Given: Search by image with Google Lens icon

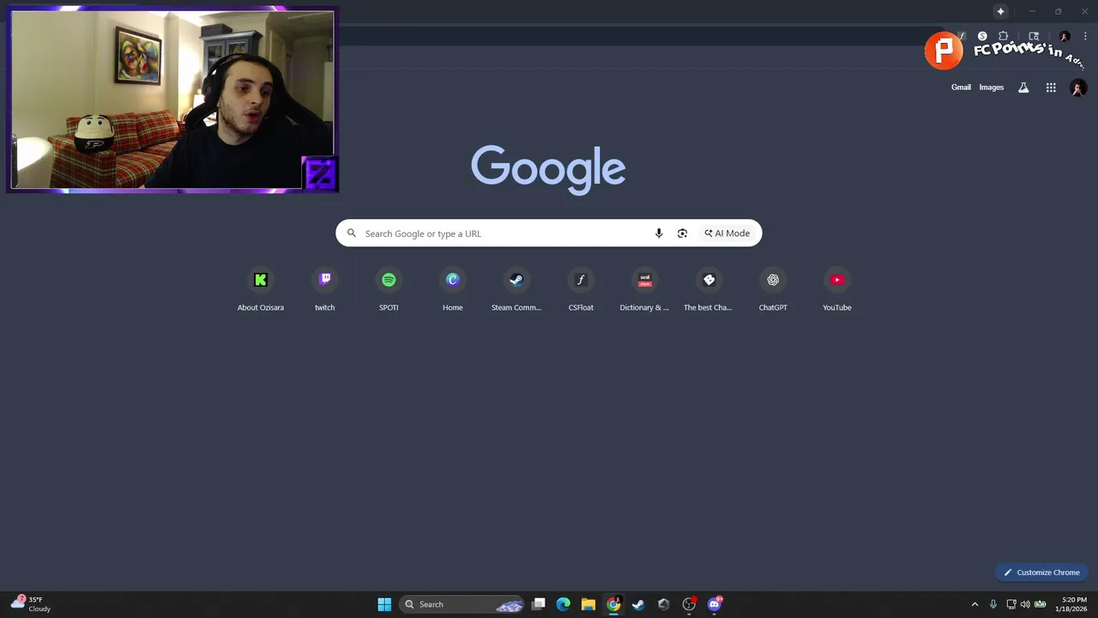Looking at the screenshot, I should click(x=682, y=233).
